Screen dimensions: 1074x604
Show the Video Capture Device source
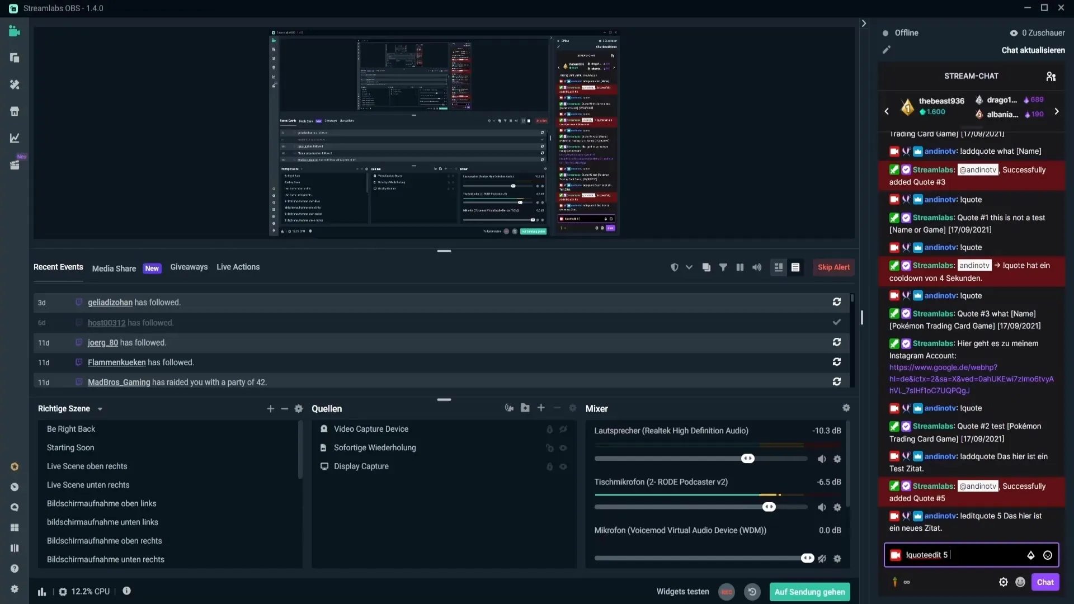(x=563, y=430)
